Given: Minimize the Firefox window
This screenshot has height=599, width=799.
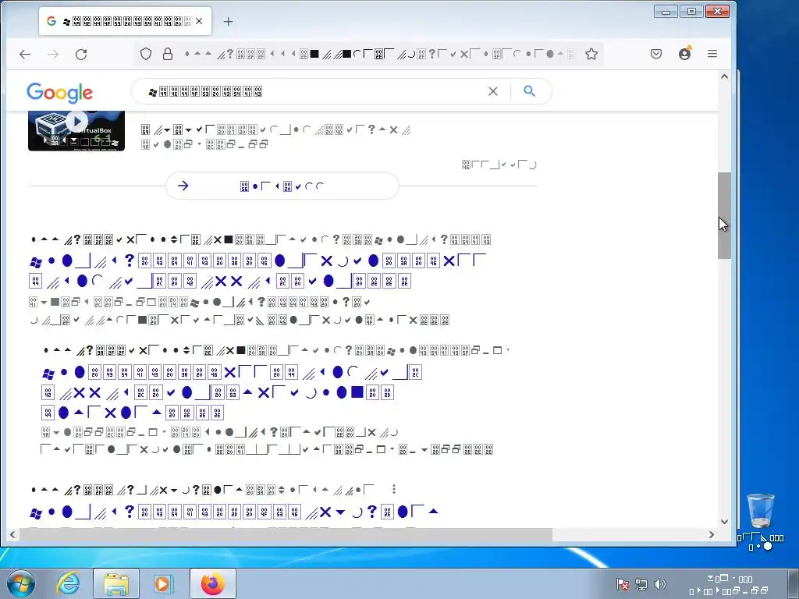Looking at the screenshot, I should pos(666,11).
